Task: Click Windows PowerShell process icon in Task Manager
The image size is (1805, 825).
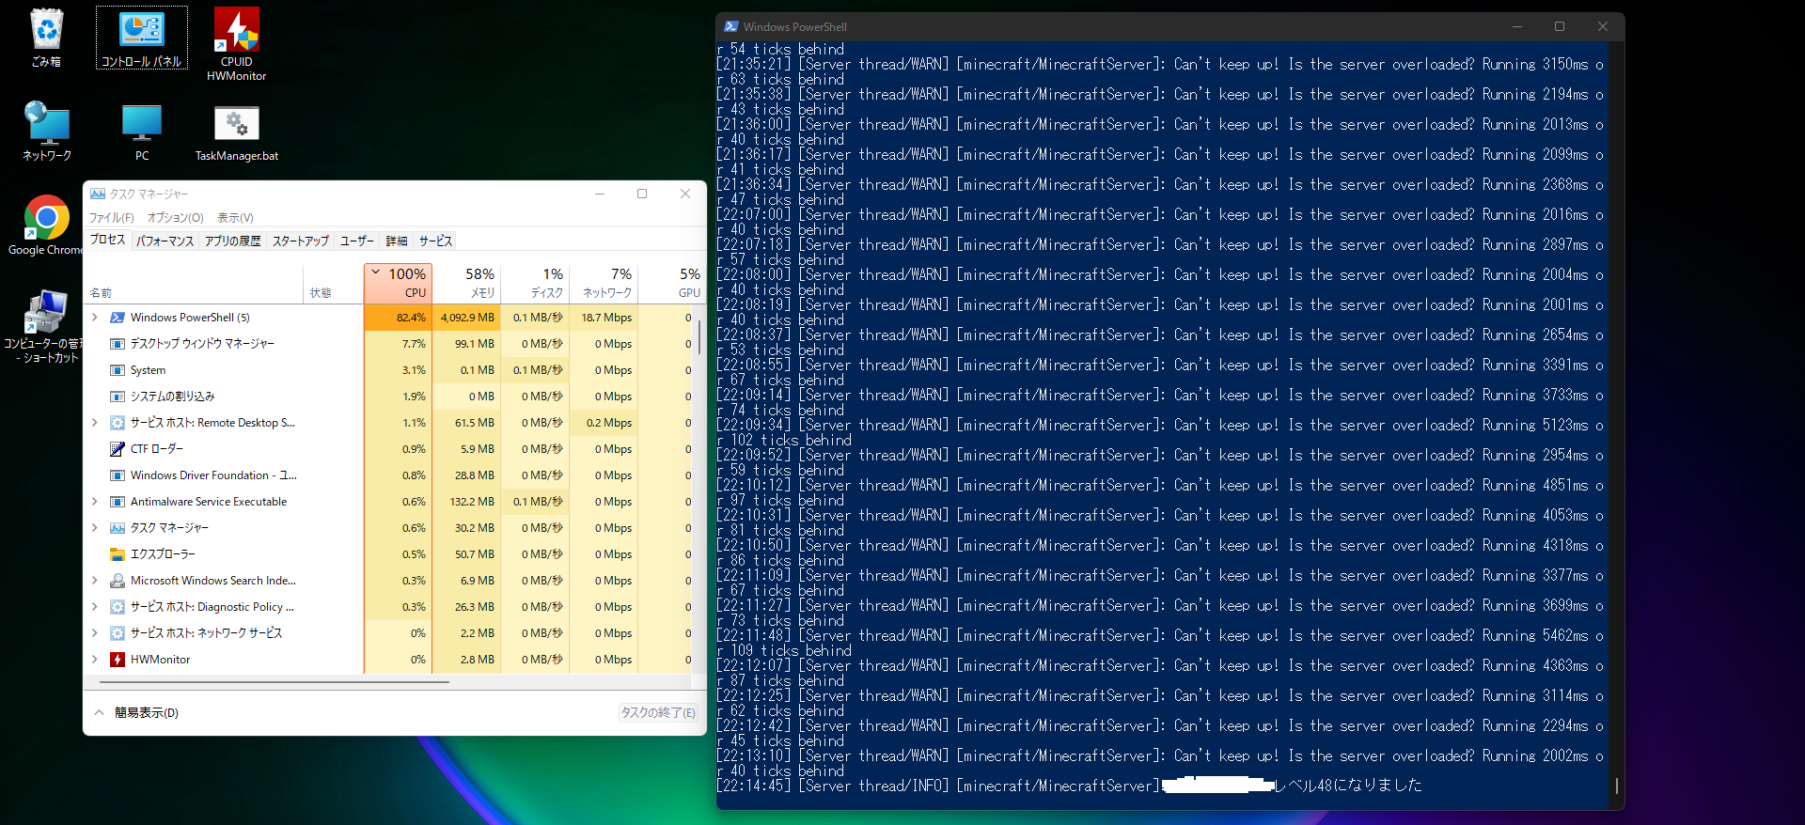Action: (x=118, y=318)
